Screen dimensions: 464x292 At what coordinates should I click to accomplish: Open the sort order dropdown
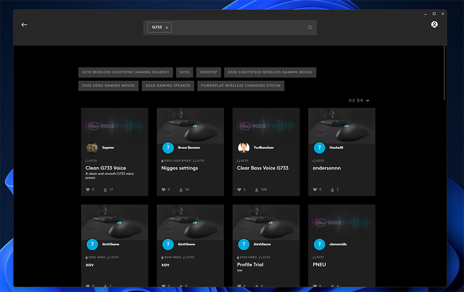click(359, 101)
